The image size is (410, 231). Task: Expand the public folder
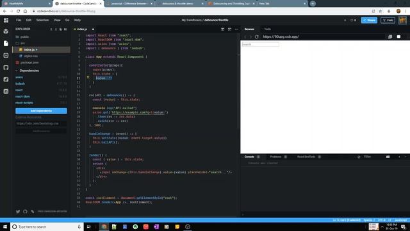point(24,37)
